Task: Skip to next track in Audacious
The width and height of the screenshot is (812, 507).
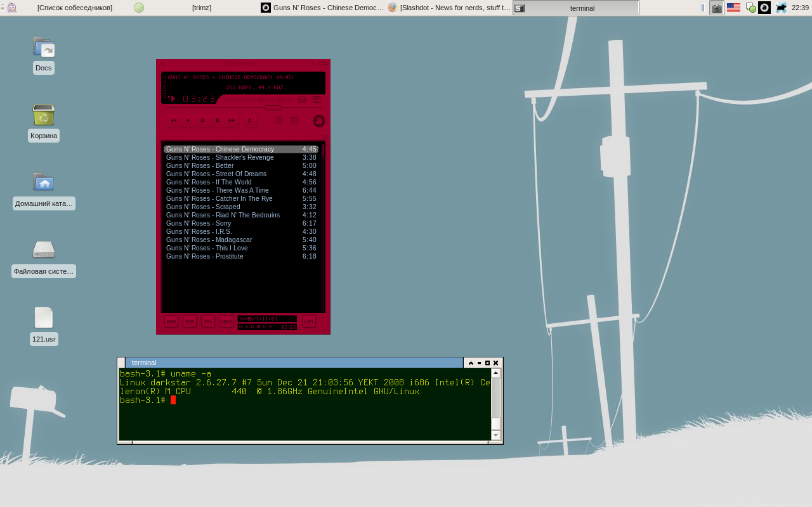Action: [232, 120]
